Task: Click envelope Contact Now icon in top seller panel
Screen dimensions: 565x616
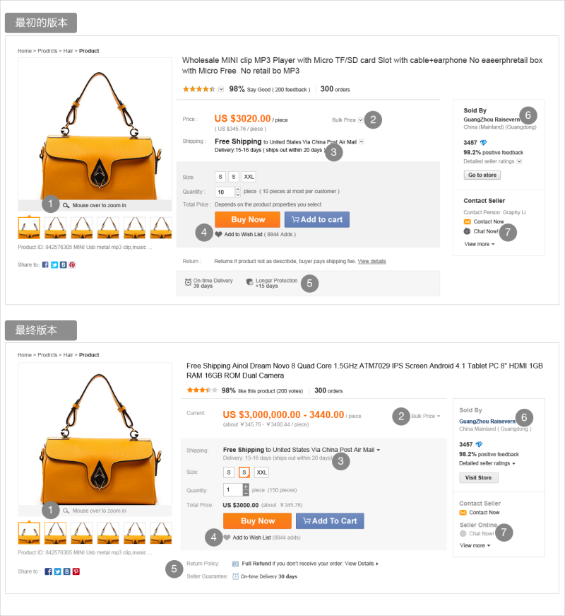Action: tap(467, 221)
